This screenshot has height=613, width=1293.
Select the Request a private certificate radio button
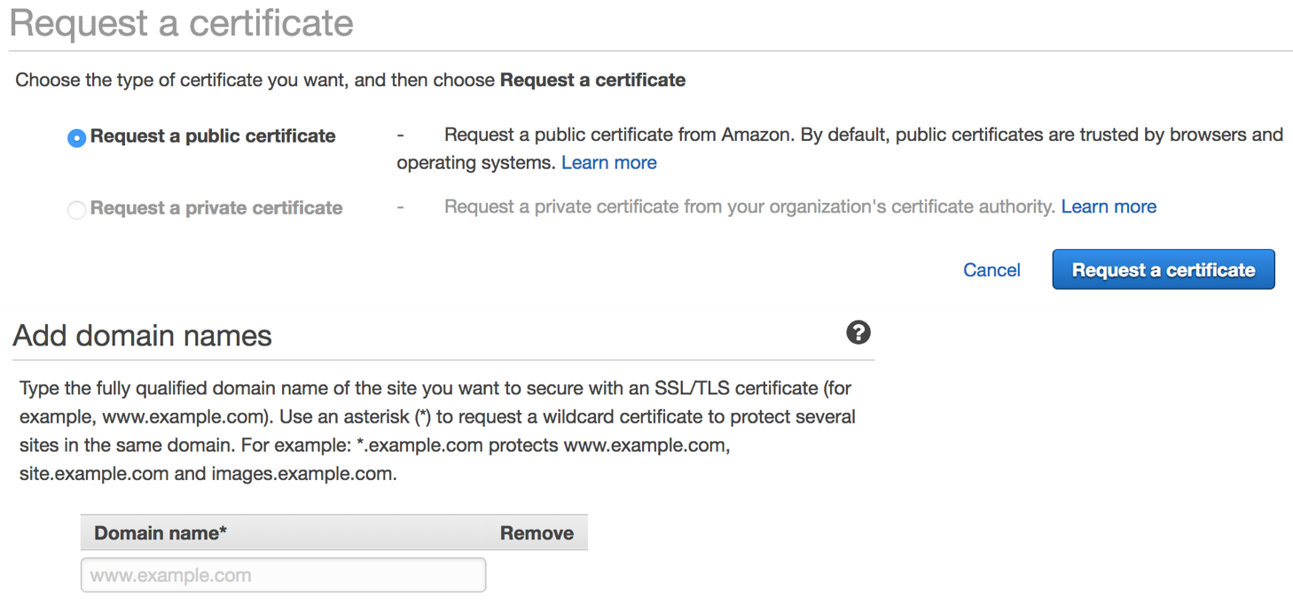click(76, 209)
